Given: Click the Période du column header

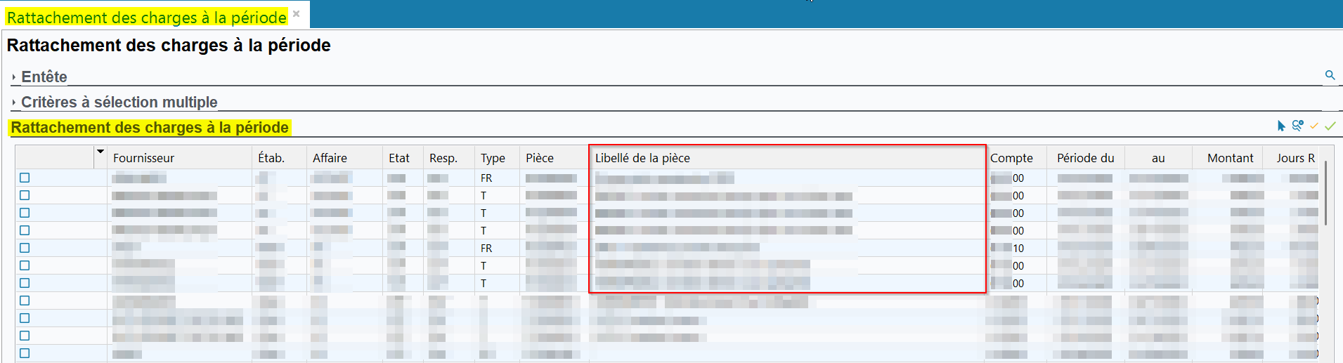Looking at the screenshot, I should 1085,158.
